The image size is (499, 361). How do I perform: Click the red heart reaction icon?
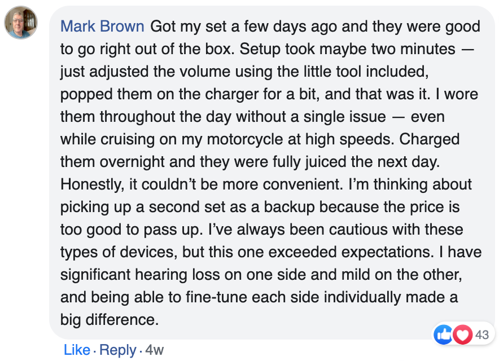pos(463,334)
